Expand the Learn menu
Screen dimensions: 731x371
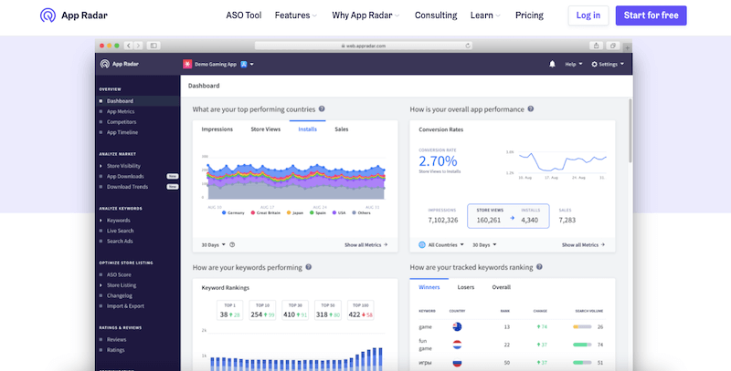[x=485, y=15]
